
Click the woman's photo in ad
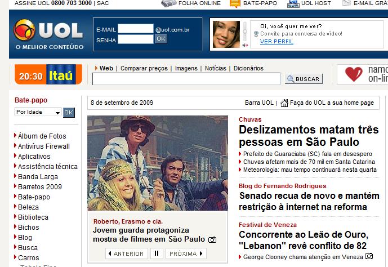226,34
